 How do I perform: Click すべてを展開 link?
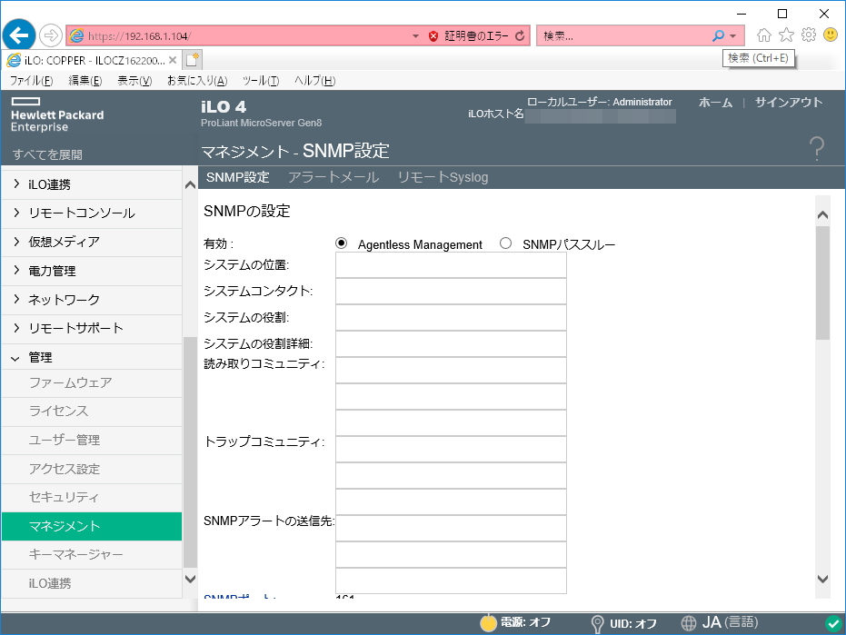[47, 154]
